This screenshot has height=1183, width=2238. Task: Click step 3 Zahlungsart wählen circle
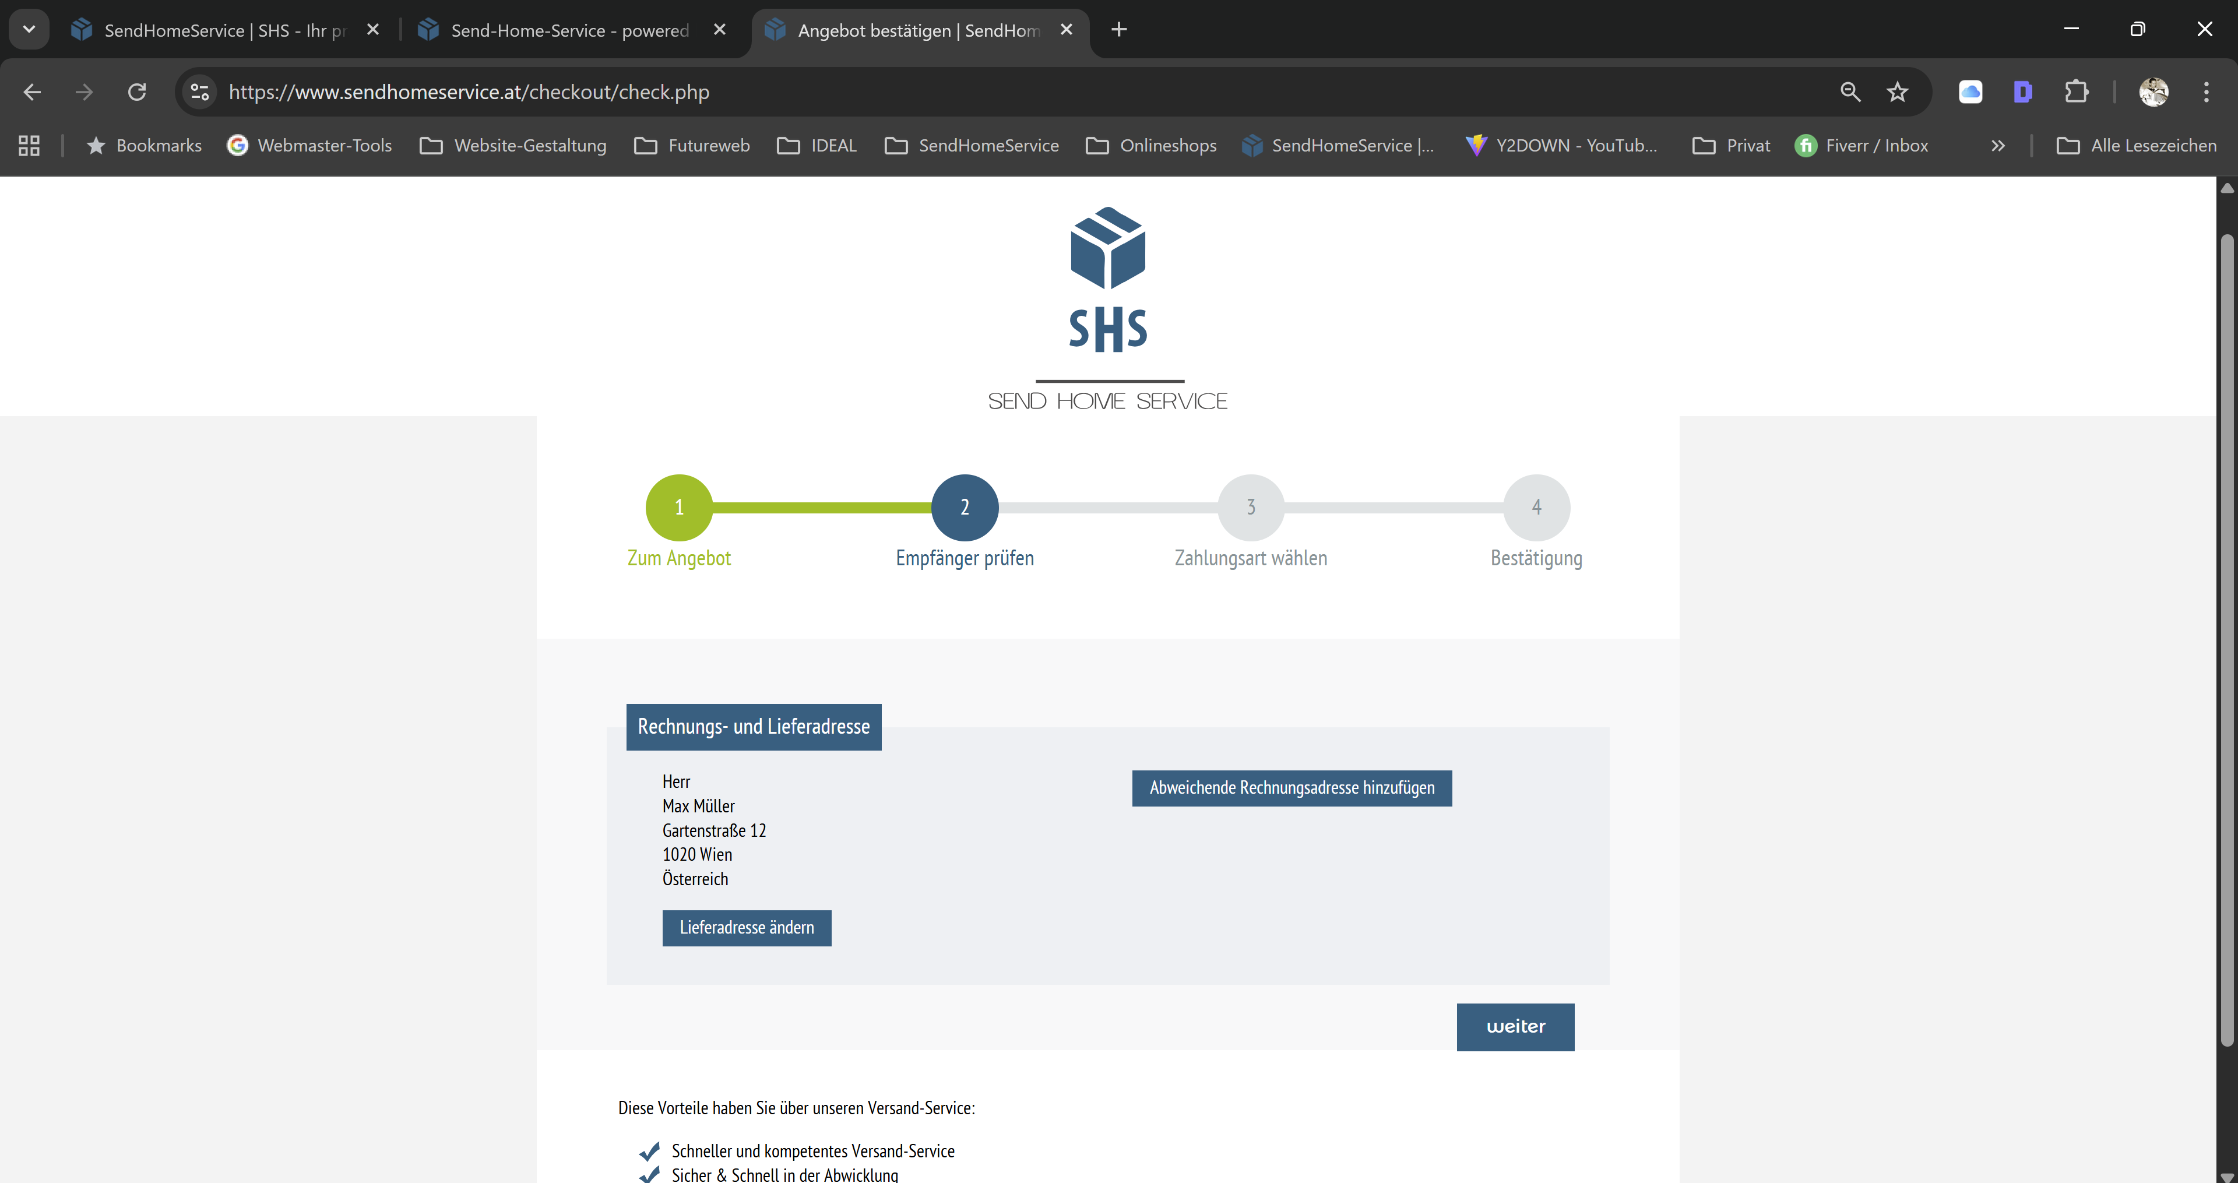pyautogui.click(x=1250, y=507)
